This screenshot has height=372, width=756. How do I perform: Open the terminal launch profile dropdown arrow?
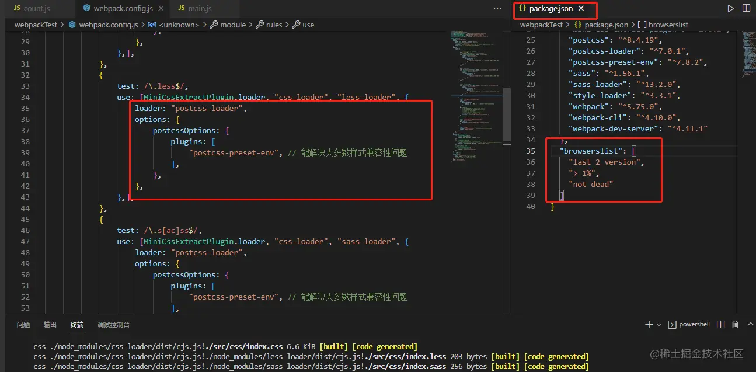pos(659,325)
